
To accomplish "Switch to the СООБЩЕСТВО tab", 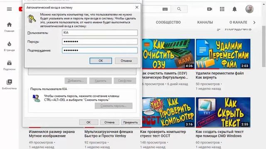I will pos(168,22).
